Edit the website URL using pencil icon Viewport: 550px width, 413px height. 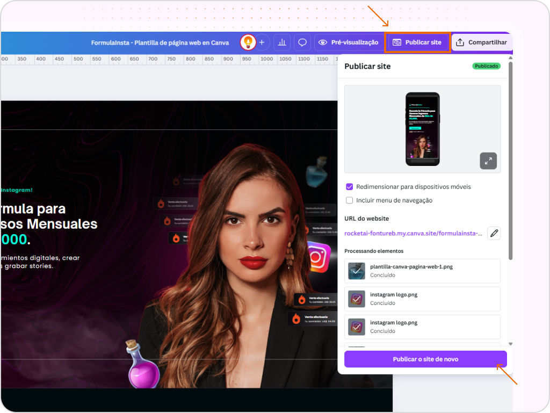pyautogui.click(x=494, y=233)
